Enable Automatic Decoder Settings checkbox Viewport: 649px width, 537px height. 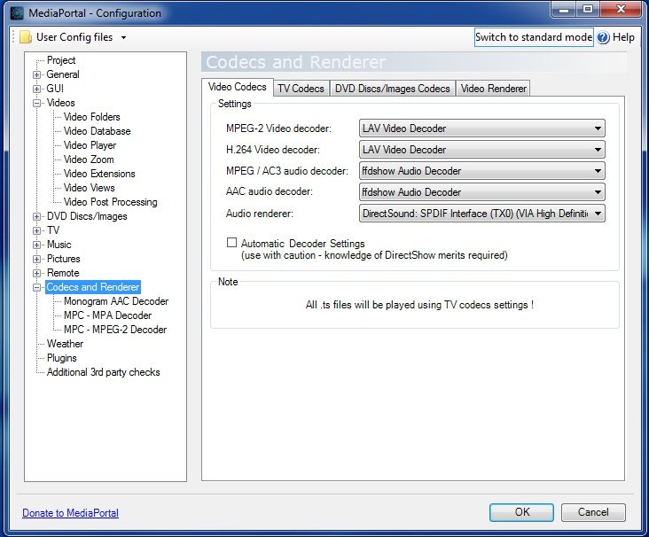(232, 243)
